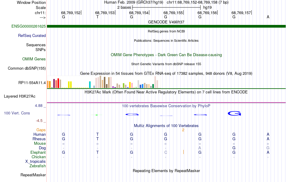The height and width of the screenshot is (182, 286).
Task: Click the RP11-554A11.4 expression label
Action: (x=32, y=83)
